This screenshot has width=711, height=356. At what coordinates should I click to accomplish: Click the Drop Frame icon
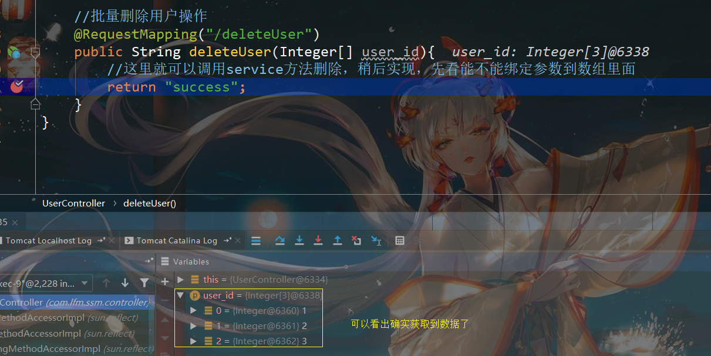[356, 240]
